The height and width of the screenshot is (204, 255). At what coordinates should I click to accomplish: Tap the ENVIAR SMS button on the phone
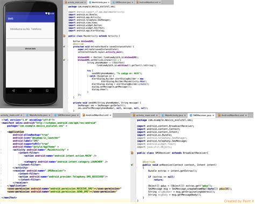(30, 48)
